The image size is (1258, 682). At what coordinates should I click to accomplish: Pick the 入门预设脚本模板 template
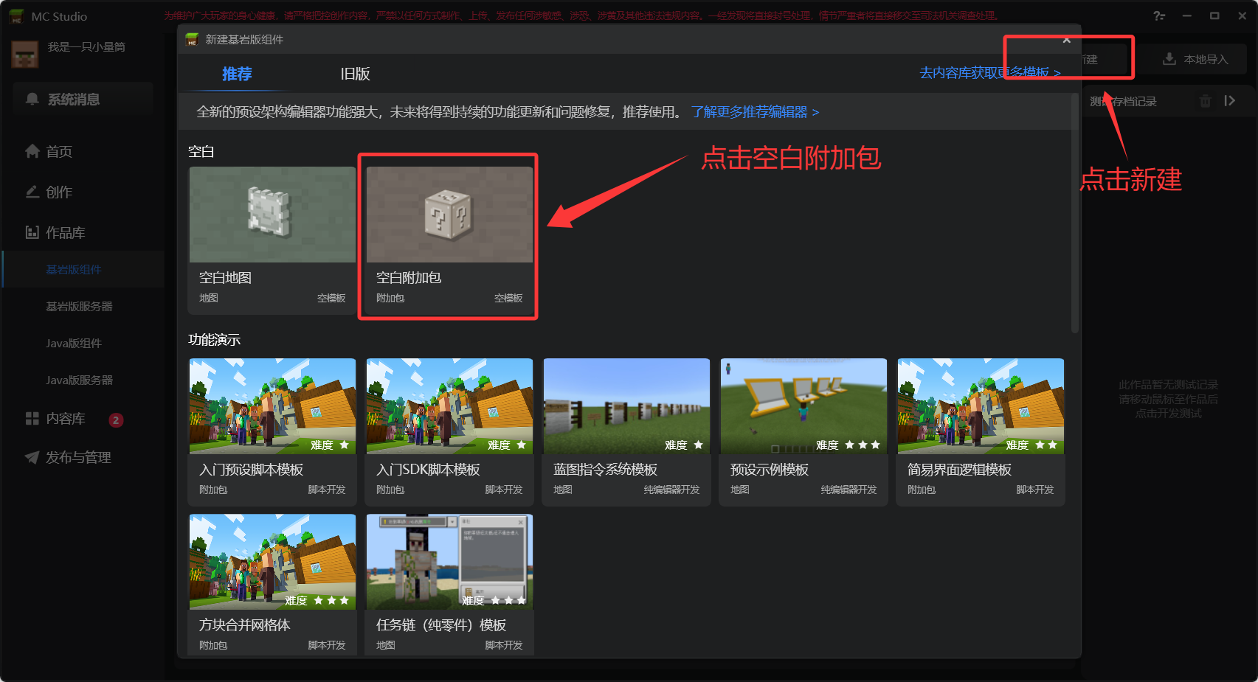tap(272, 432)
